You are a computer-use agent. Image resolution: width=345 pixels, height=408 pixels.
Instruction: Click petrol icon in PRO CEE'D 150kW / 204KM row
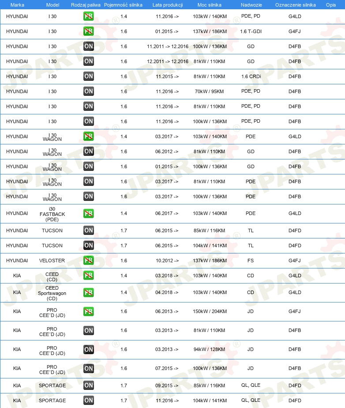88,312
